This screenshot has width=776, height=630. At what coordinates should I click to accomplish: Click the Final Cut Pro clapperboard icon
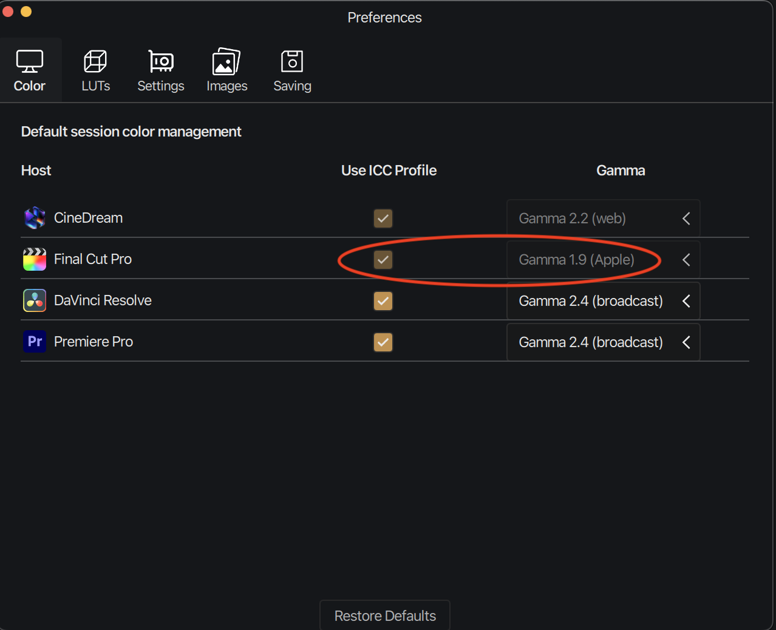35,259
